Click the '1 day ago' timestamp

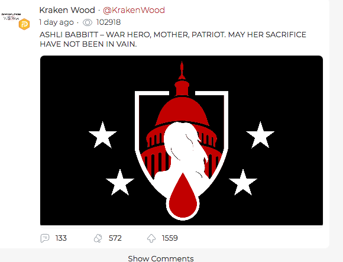pyautogui.click(x=56, y=22)
